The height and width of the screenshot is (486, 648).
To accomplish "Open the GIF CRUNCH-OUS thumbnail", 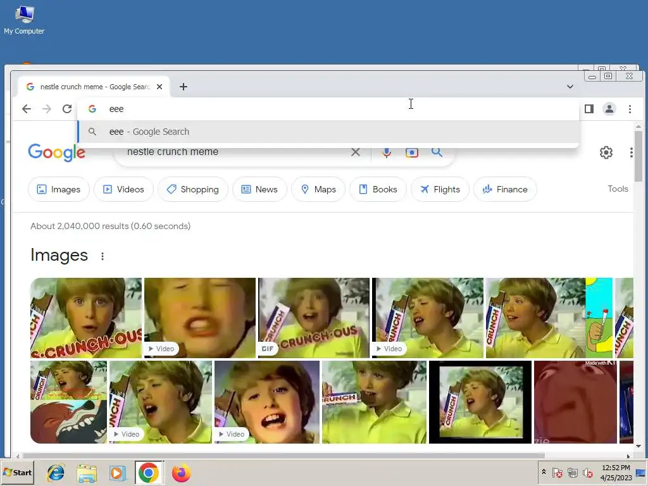I will click(314, 318).
